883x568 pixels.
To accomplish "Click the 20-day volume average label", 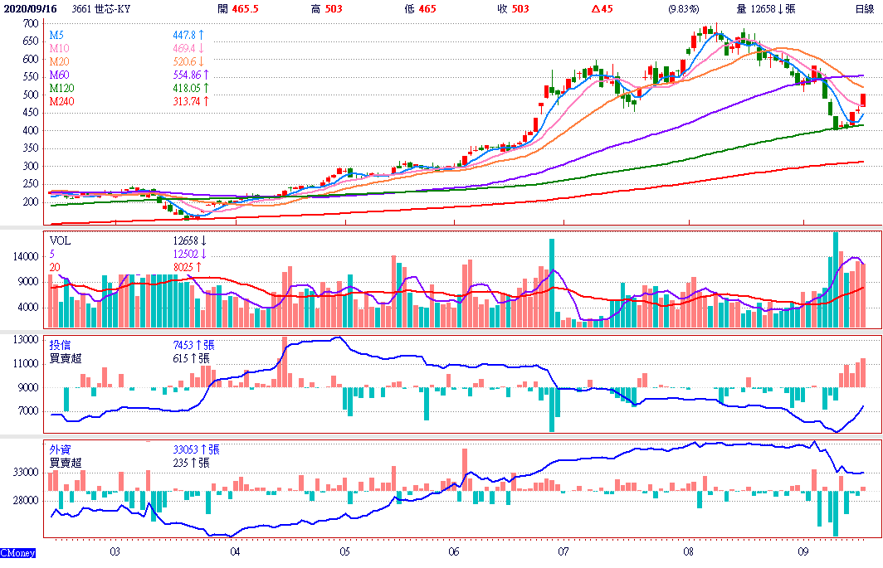I will (55, 266).
